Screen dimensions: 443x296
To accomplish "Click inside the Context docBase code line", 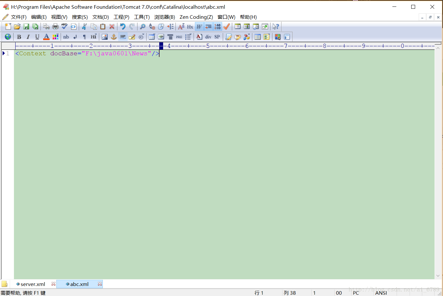I will [87, 53].
